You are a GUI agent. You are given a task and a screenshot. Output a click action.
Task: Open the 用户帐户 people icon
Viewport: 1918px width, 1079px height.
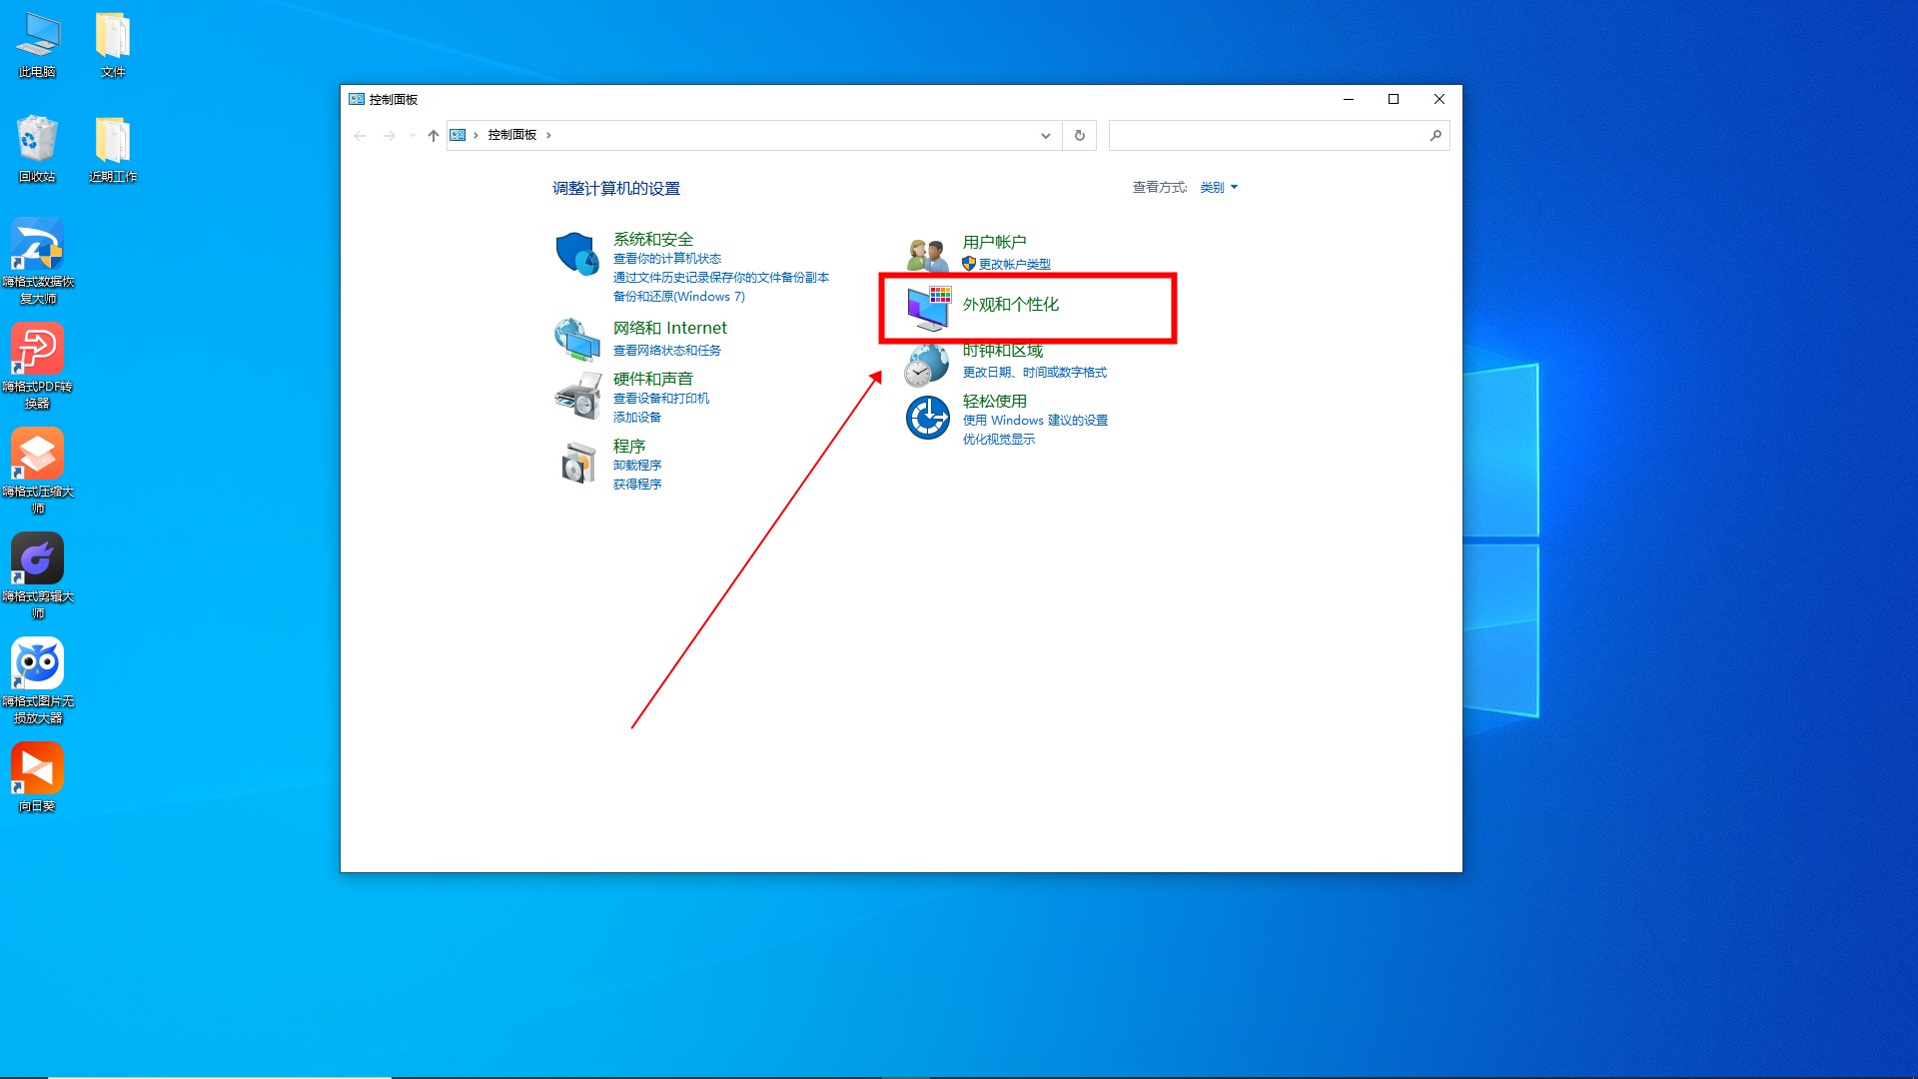(x=927, y=255)
